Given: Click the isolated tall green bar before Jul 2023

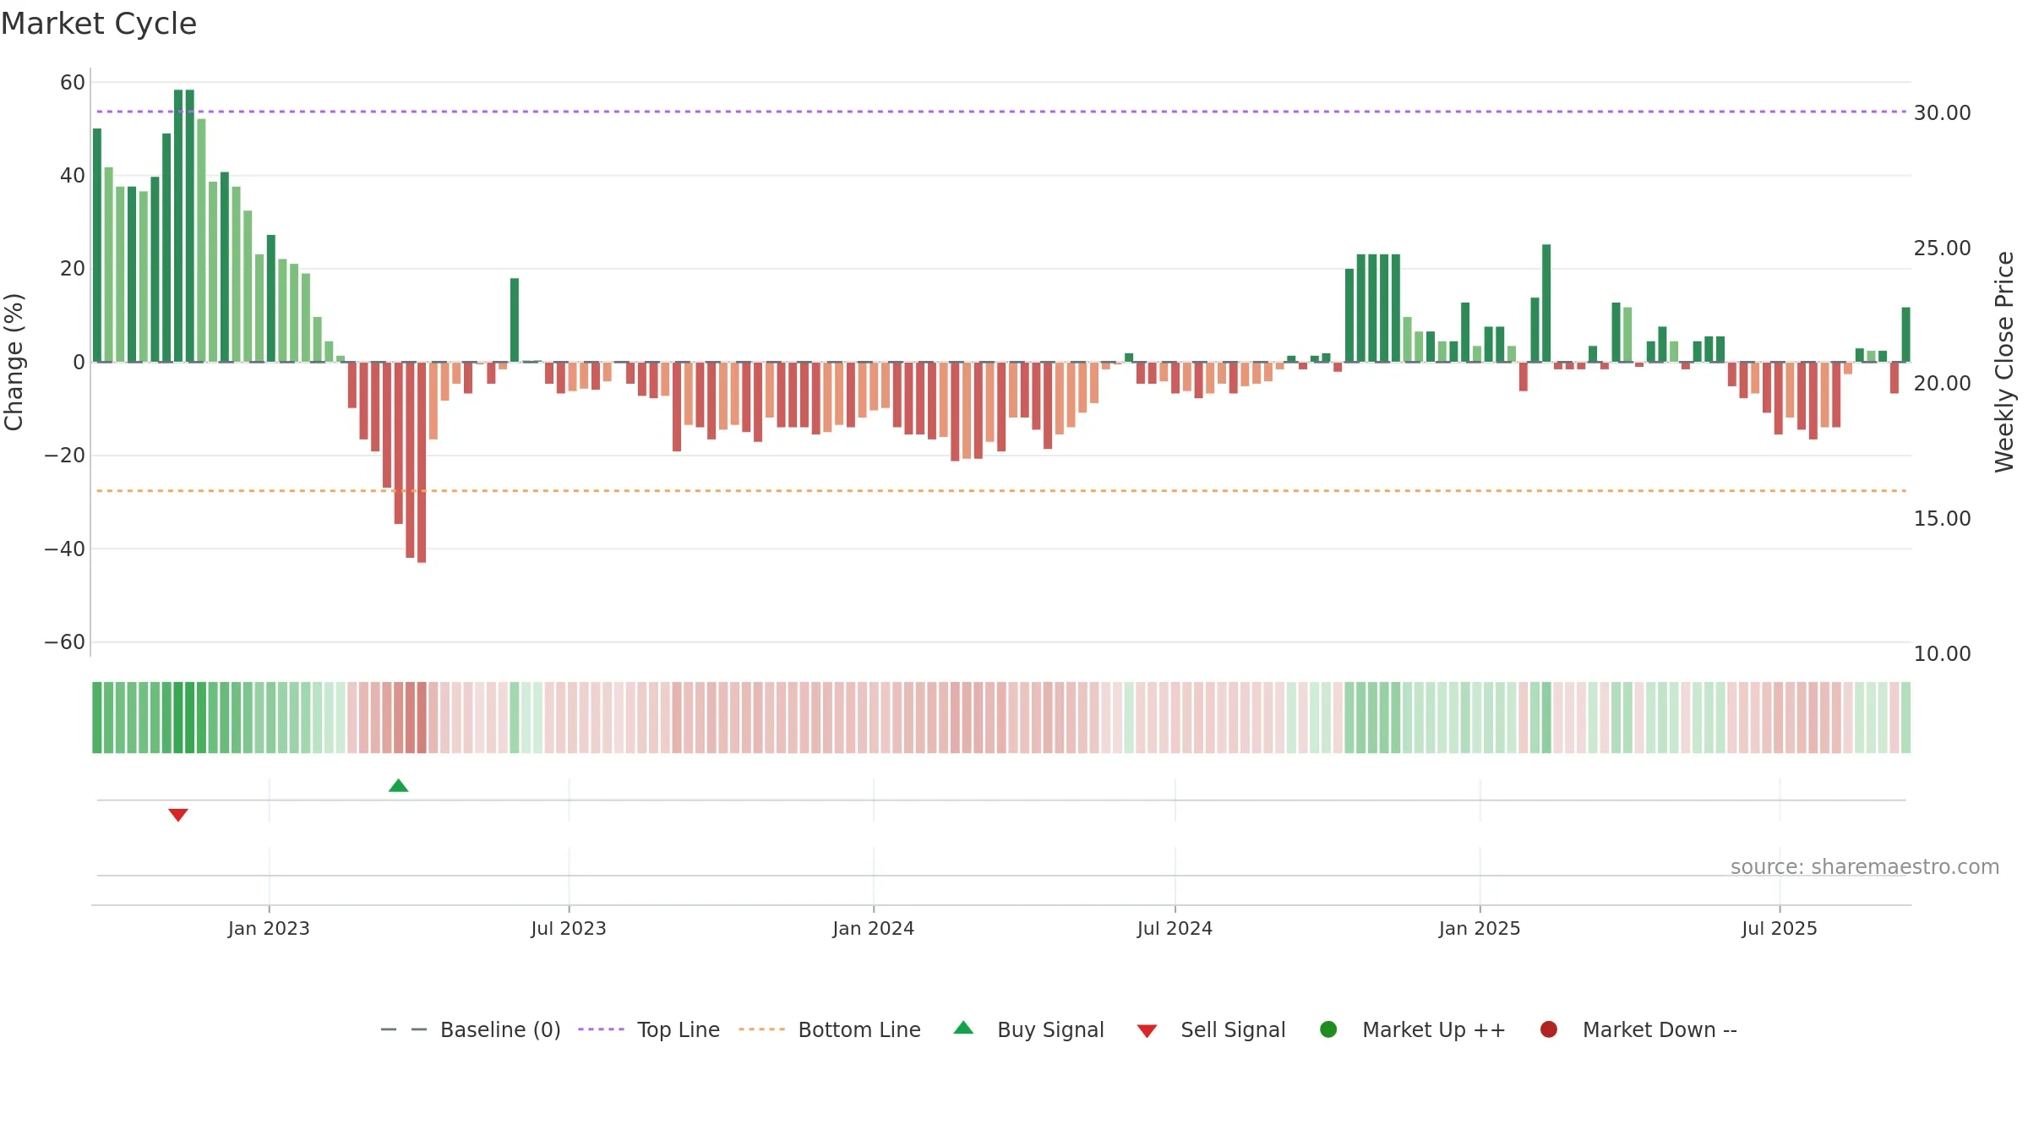Looking at the screenshot, I should [515, 320].
